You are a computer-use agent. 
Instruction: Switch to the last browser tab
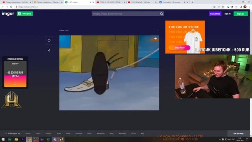tap(173, 2)
